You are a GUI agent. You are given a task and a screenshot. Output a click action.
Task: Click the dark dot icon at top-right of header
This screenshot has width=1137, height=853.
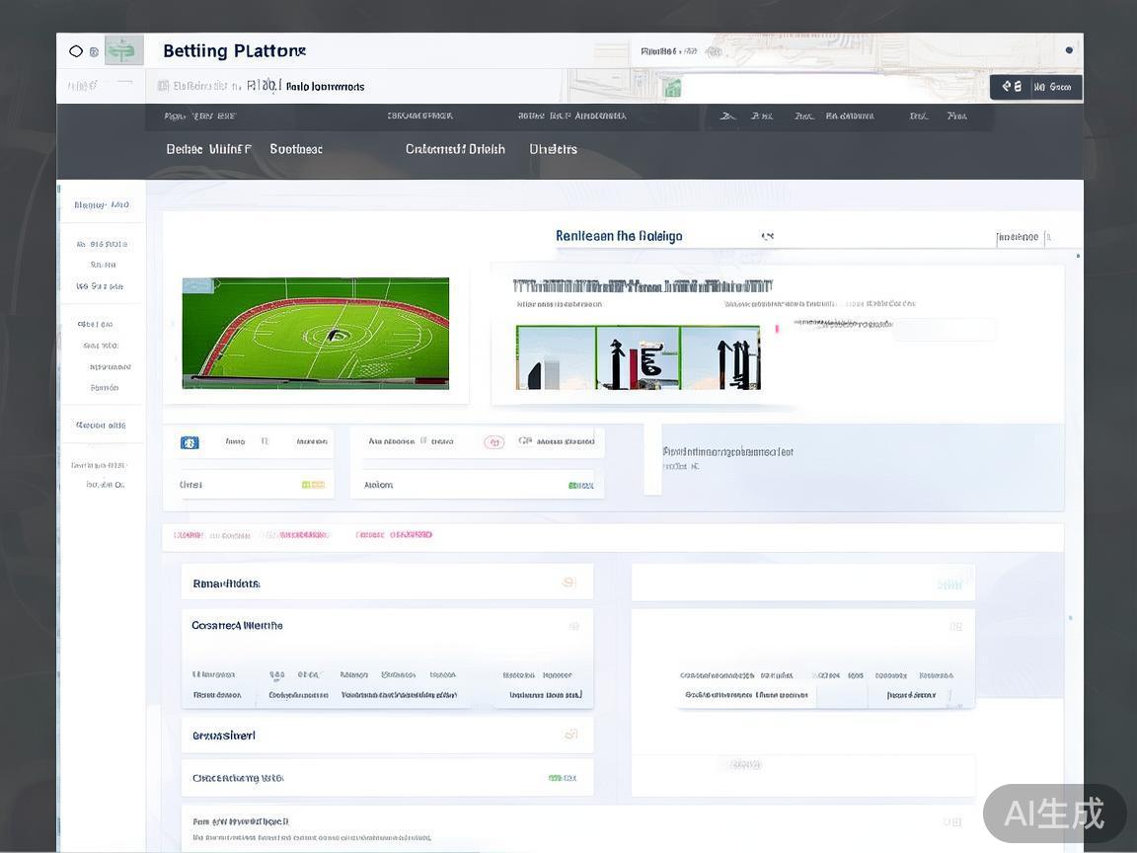1069,50
